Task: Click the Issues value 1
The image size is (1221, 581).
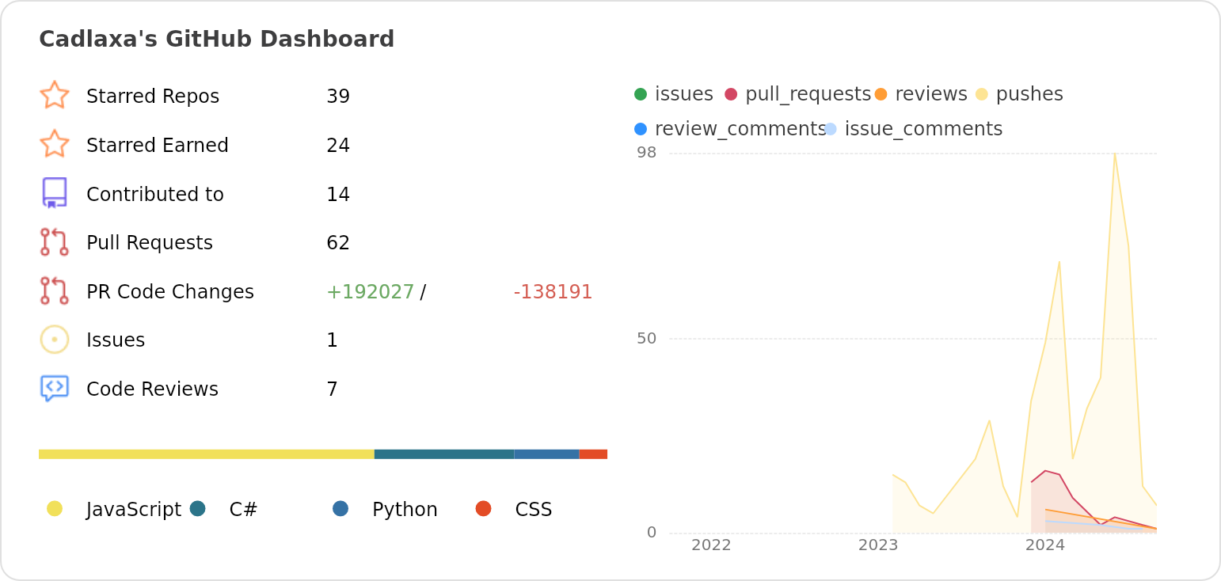Action: pos(332,340)
